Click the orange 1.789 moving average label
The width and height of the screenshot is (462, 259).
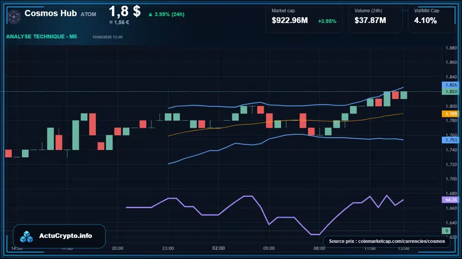(451, 114)
